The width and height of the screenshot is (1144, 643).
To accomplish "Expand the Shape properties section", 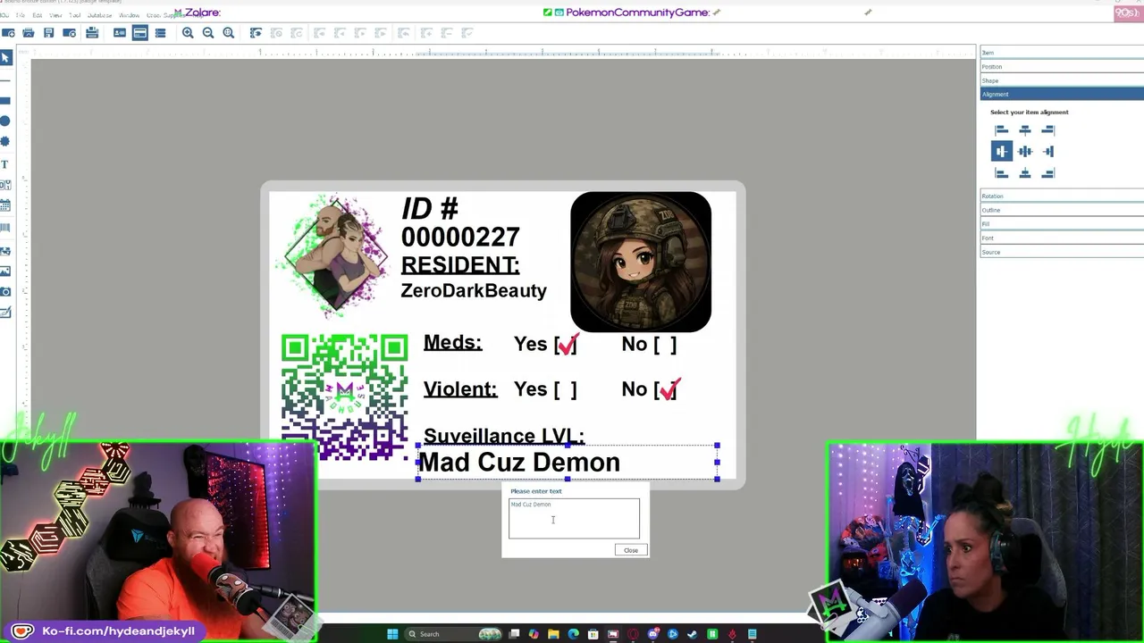I will [x=1062, y=80].
